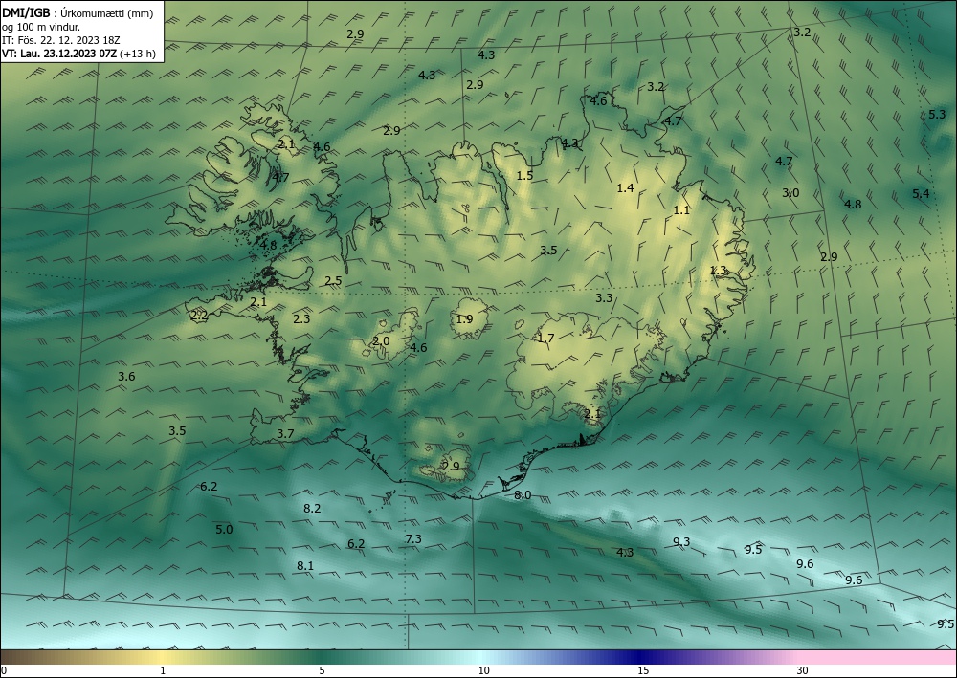Click the 2.3 value on the map
This screenshot has width=957, height=678.
point(300,318)
